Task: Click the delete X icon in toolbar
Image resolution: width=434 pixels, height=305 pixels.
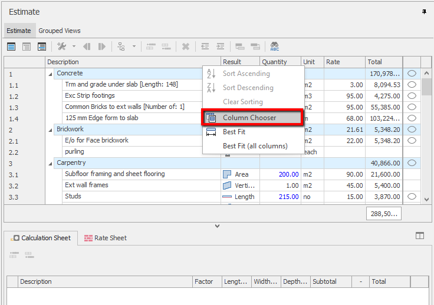Action: coord(186,47)
